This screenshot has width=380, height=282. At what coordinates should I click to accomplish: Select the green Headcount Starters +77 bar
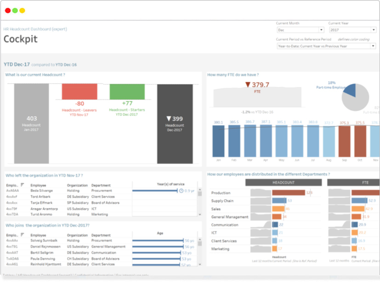point(127,91)
